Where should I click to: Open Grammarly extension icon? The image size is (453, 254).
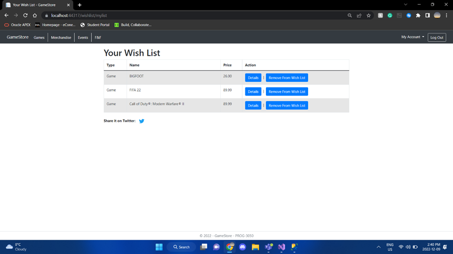click(x=390, y=16)
